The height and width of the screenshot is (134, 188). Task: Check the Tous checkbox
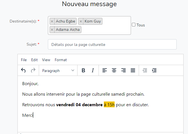pyautogui.click(x=133, y=25)
